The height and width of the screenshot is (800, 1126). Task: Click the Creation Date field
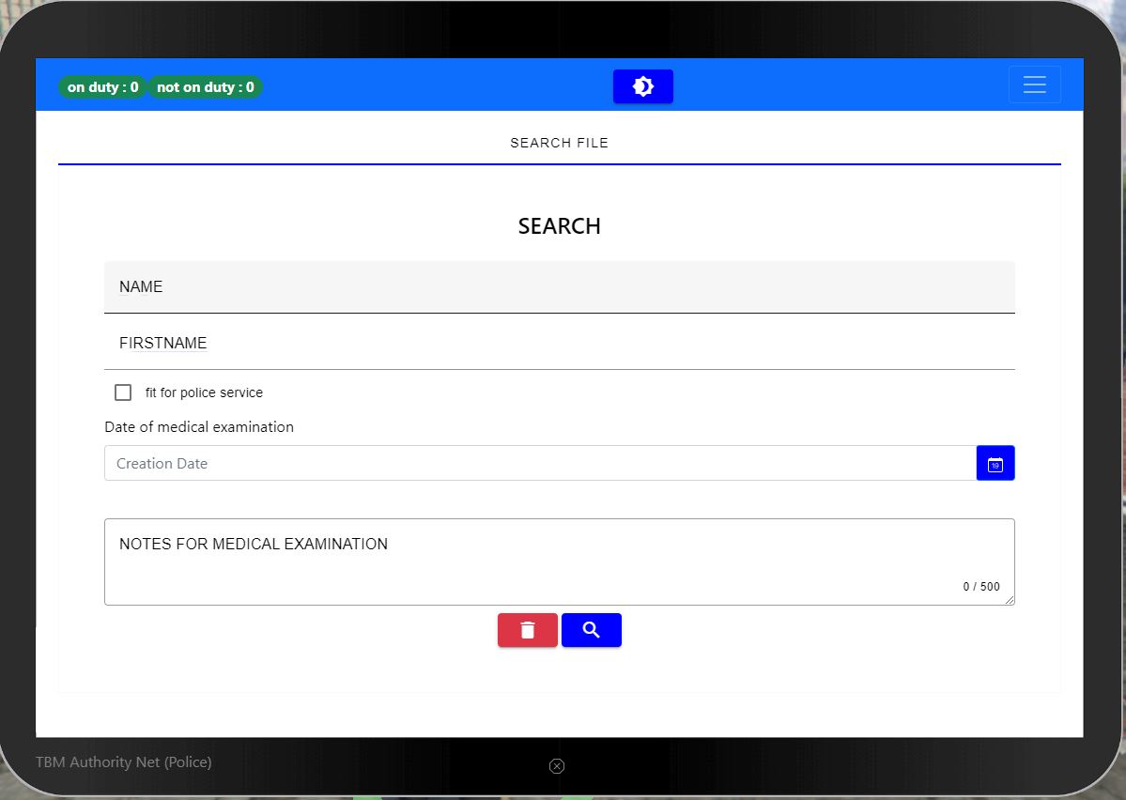coord(540,463)
